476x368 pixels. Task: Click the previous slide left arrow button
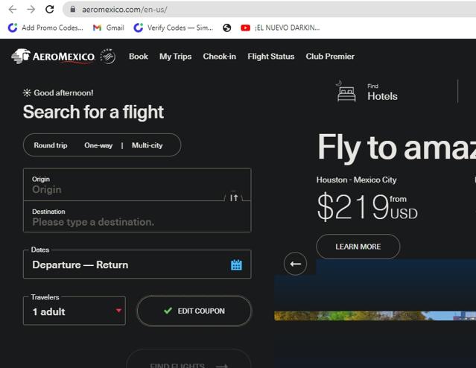[295, 264]
